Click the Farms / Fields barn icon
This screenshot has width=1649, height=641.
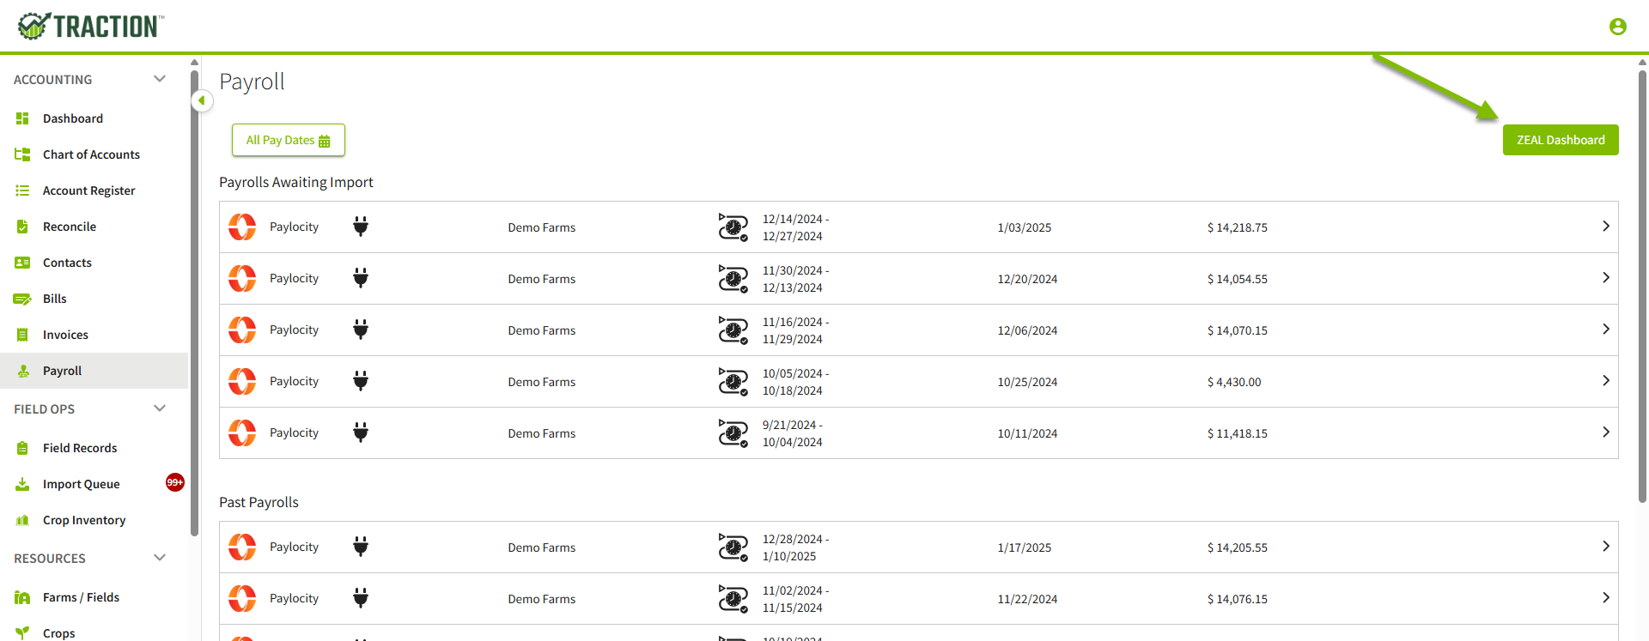click(x=22, y=597)
